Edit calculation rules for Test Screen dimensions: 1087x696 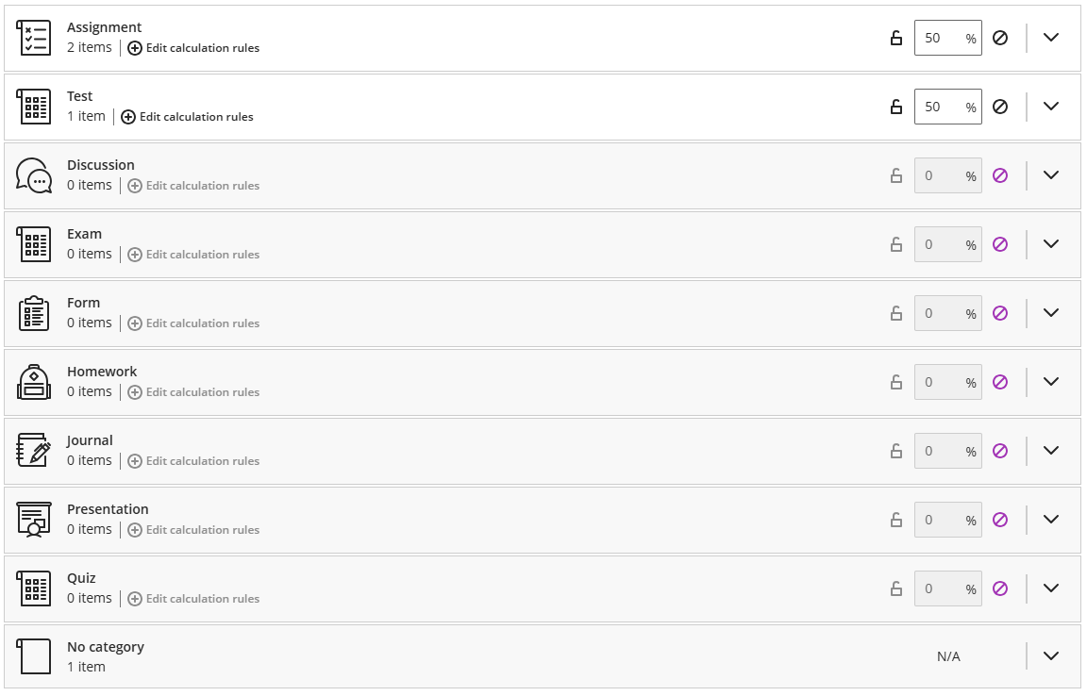188,117
